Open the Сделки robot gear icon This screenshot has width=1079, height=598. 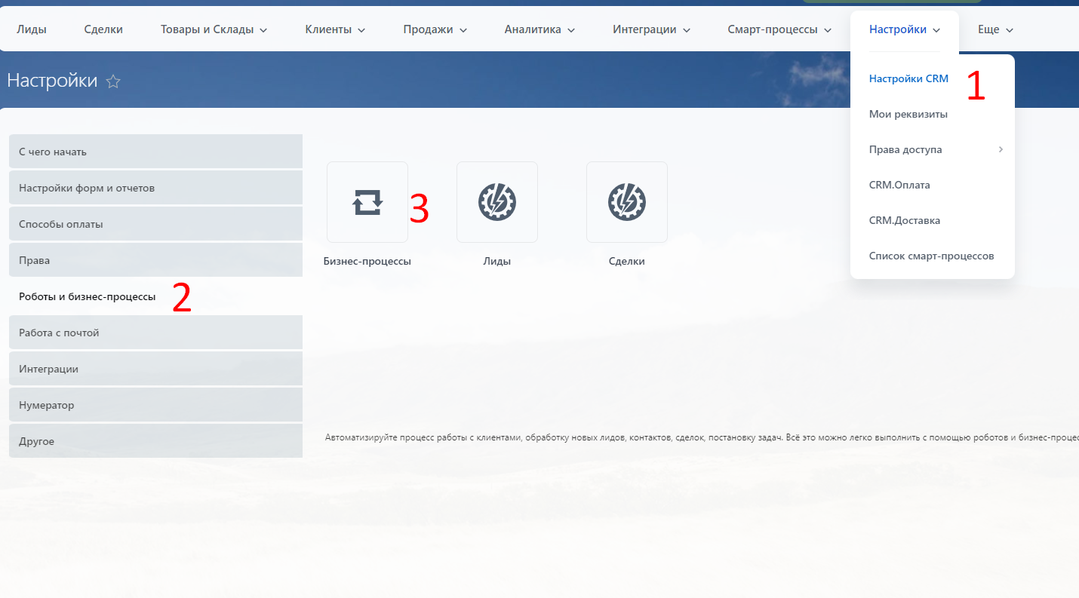627,202
